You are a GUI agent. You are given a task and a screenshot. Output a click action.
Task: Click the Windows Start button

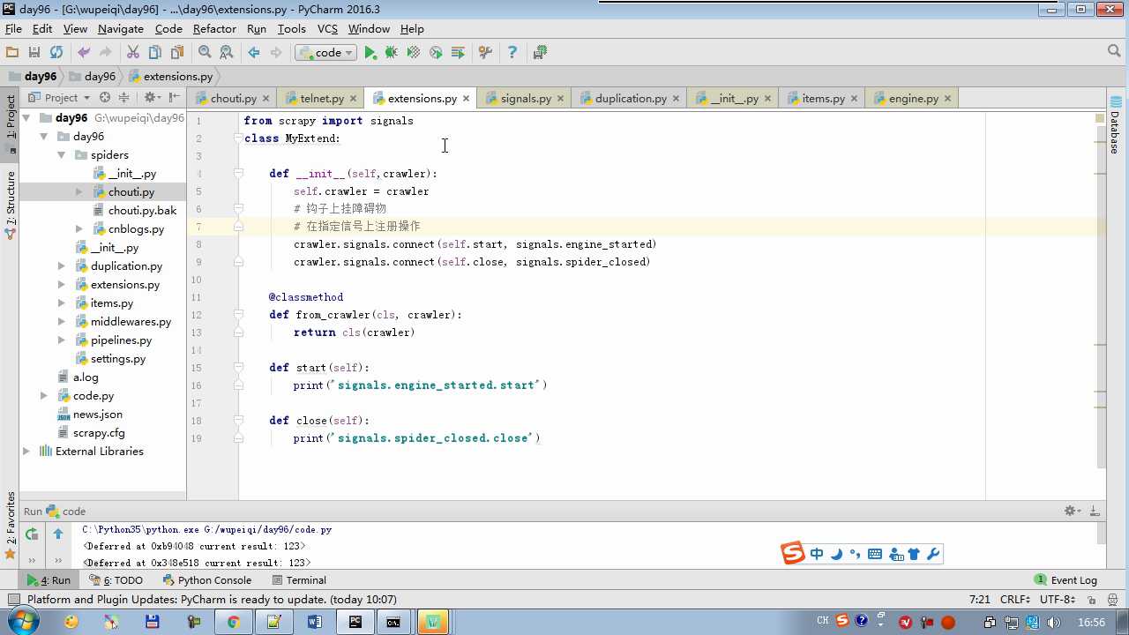(21, 622)
